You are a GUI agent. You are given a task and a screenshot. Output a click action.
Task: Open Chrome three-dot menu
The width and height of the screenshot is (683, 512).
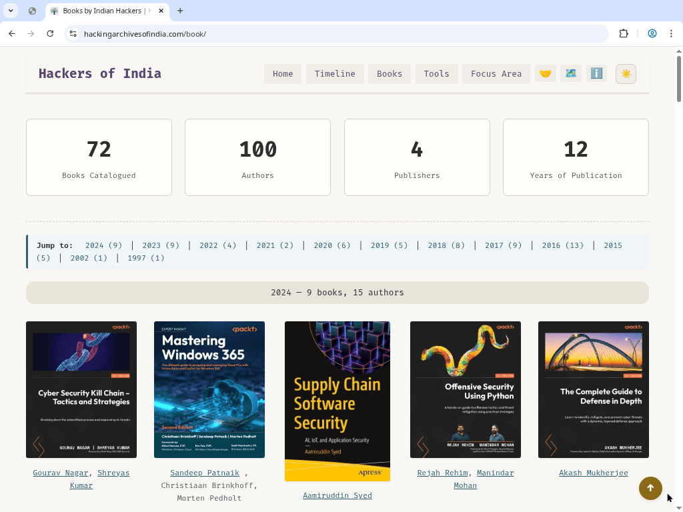(x=671, y=34)
